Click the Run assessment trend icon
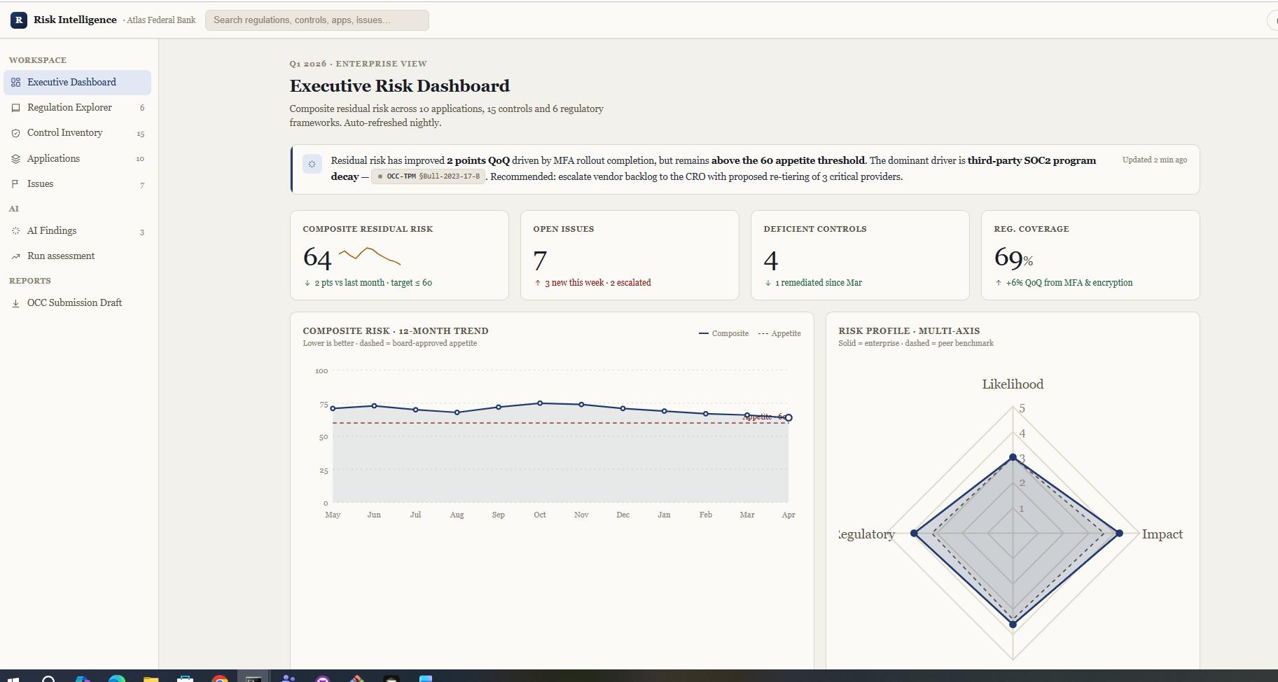 click(16, 256)
